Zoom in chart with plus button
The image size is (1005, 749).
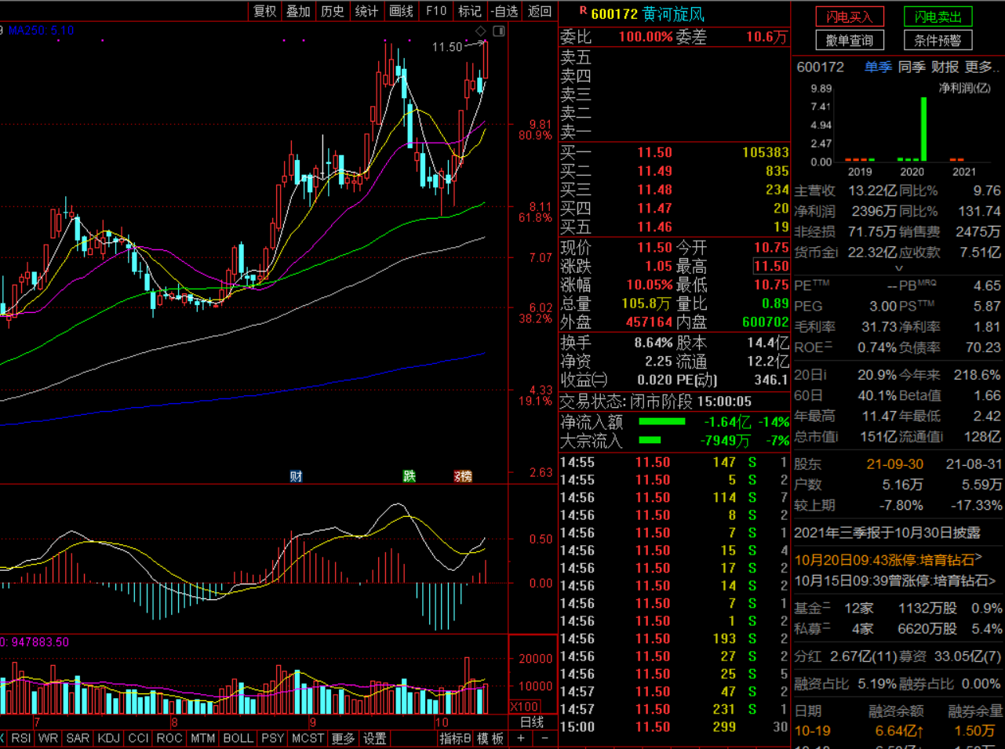(x=521, y=739)
